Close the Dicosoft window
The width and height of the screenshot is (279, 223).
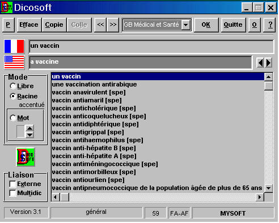[270, 8]
